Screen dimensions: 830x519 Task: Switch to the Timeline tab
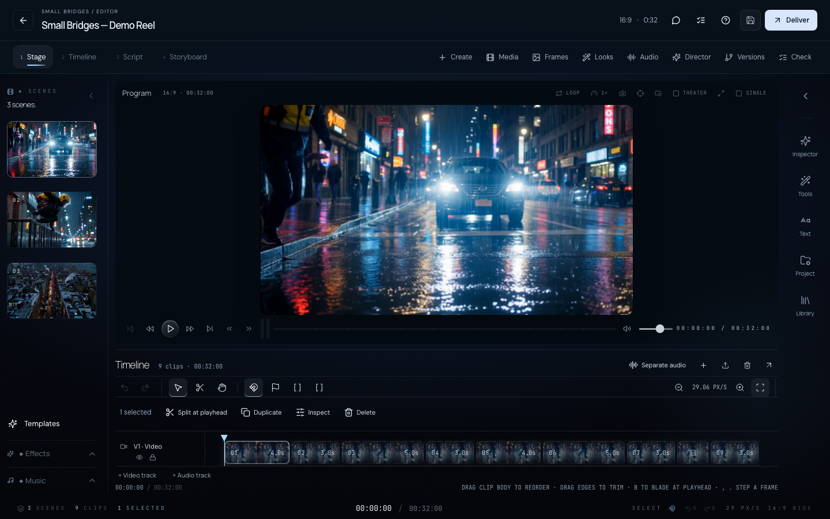coord(79,57)
